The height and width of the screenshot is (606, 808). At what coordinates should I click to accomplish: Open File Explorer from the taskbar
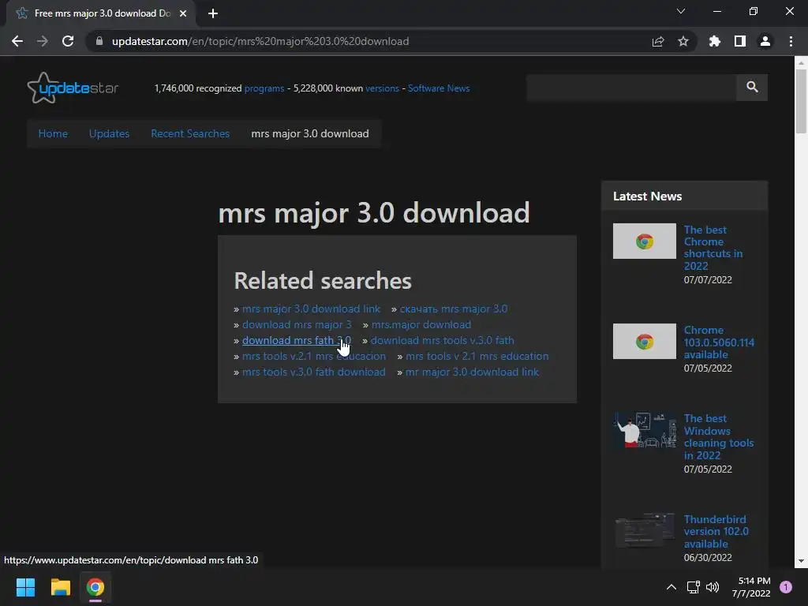(x=60, y=587)
